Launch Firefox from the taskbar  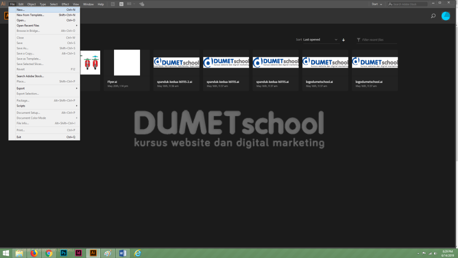[34, 253]
